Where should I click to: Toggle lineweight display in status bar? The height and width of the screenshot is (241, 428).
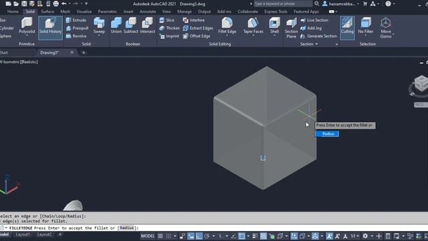pyautogui.click(x=255, y=236)
